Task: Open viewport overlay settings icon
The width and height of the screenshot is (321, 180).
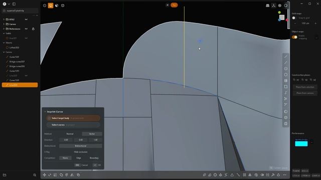Action: (x=280, y=5)
